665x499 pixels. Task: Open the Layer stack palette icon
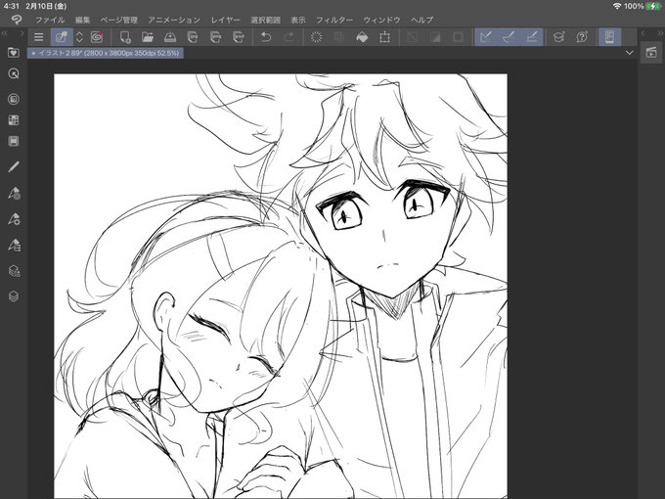coord(14,296)
